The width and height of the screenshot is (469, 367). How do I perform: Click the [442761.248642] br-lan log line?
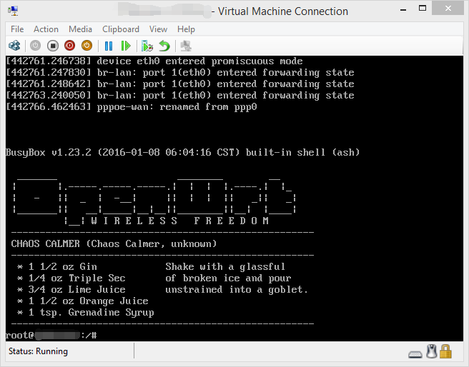pyautogui.click(x=179, y=84)
